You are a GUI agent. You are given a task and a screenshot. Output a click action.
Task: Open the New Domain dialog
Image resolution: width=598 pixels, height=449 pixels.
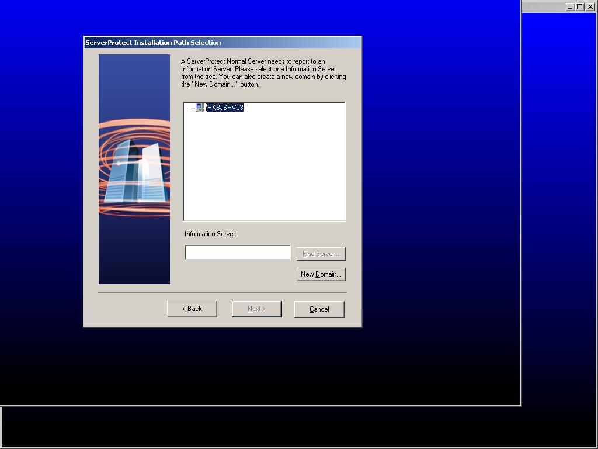(321, 274)
